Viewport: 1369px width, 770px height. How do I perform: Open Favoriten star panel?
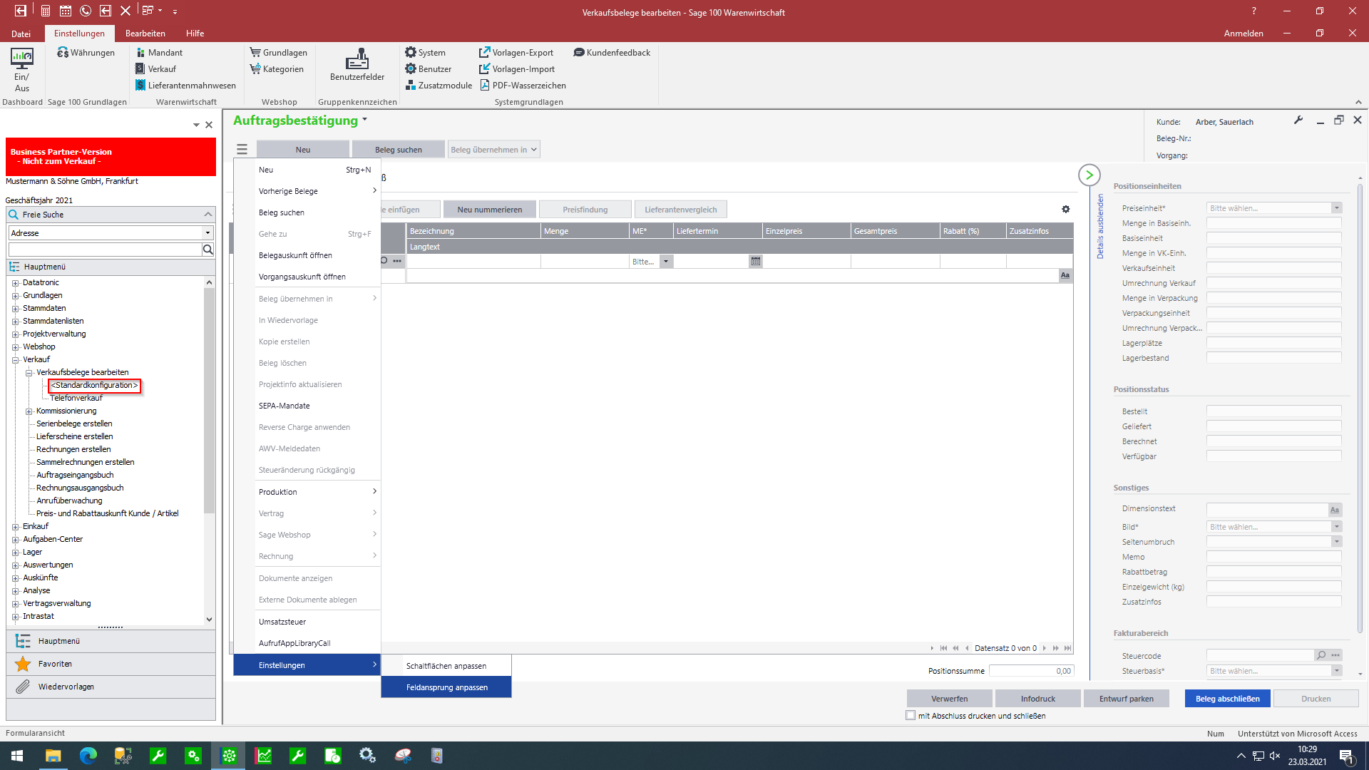pos(111,664)
